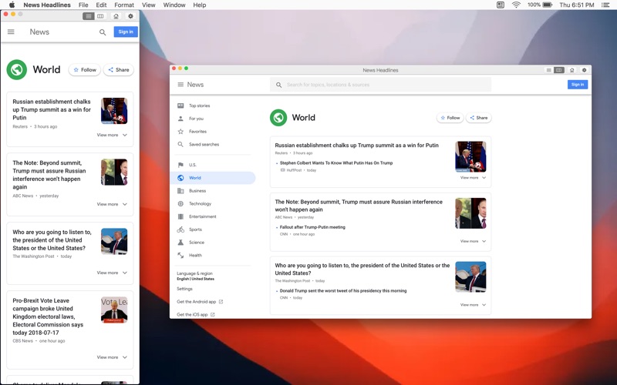
Task: Expand View more on Russian establishment card, main window
Action: 473,178
